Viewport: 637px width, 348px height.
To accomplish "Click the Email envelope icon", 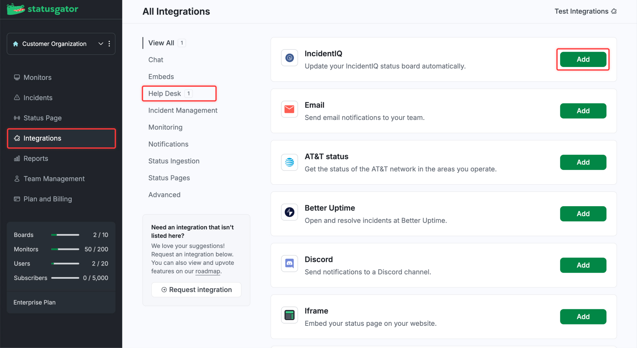I will click(289, 109).
